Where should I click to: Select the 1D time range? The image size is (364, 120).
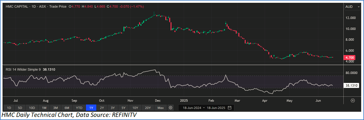[9, 108]
